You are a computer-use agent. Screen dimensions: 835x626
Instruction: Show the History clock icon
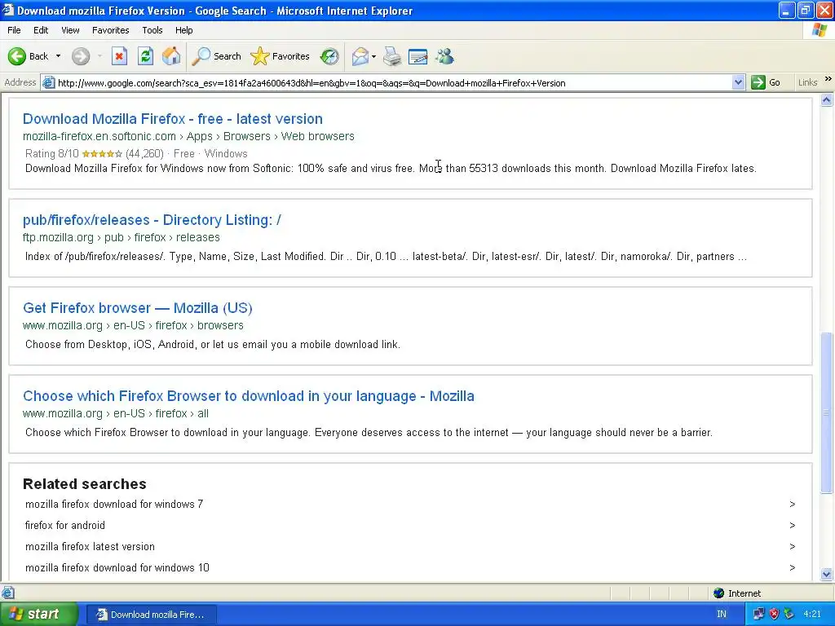(329, 56)
